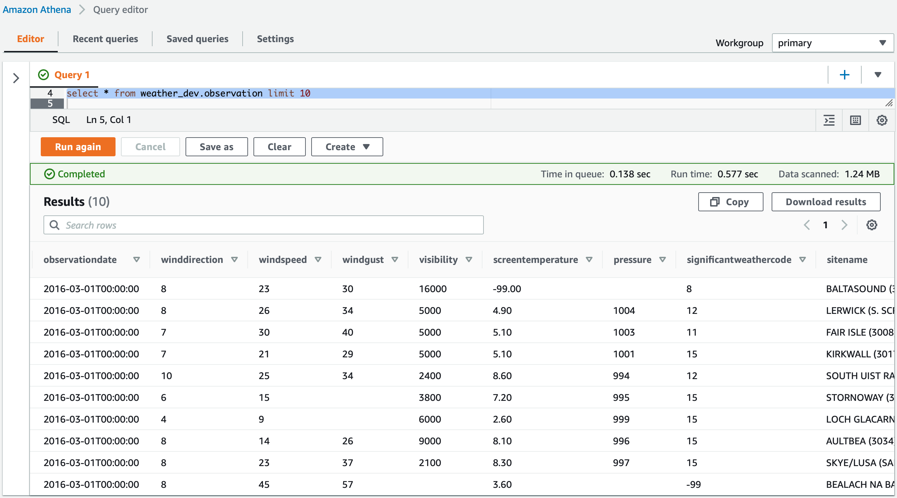The height and width of the screenshot is (498, 897).
Task: Expand the collapsed left side panel
Action: [x=16, y=78]
